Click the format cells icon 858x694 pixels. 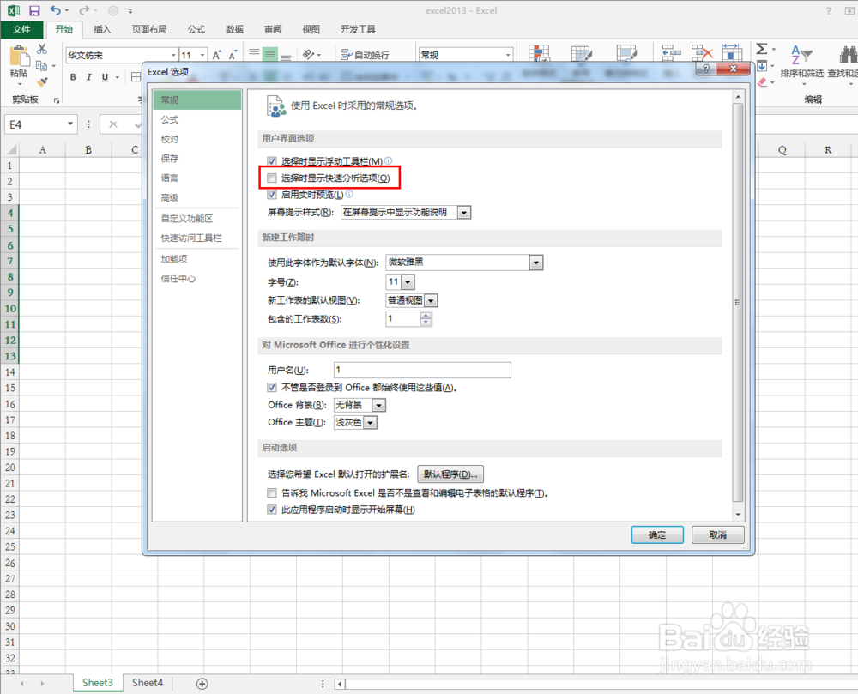[x=732, y=53]
